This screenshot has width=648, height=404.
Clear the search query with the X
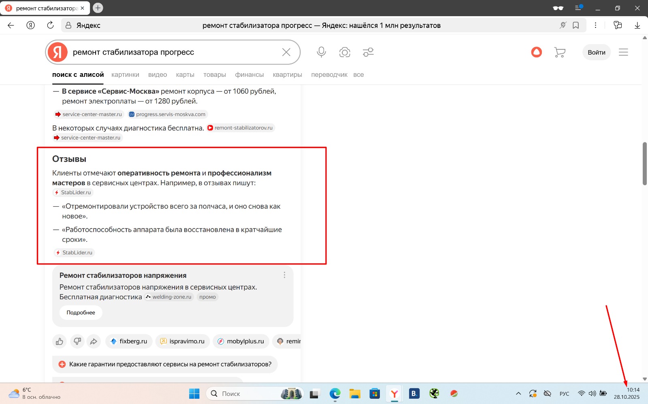click(286, 52)
